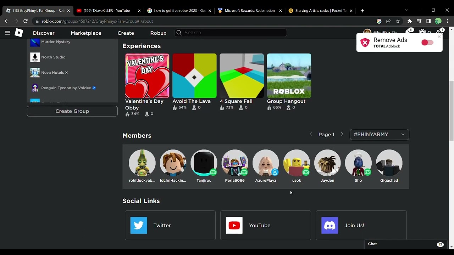Open member Peria6066 avatar
Viewport: 454px width, 255px height.
235,163
